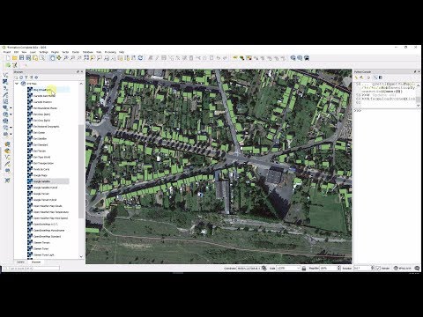Activate the Zoom In magnifier tool
This screenshot has width=423, height=317.
66,58
